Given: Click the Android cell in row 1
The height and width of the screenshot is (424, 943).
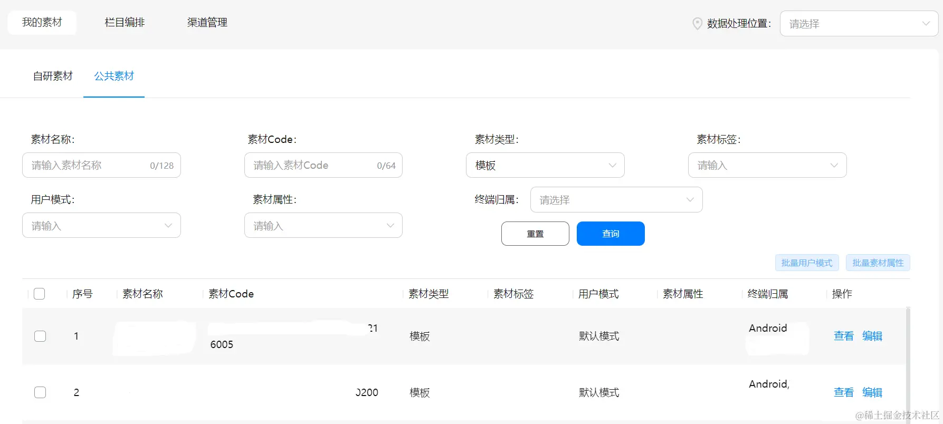Looking at the screenshot, I should pyautogui.click(x=768, y=328).
